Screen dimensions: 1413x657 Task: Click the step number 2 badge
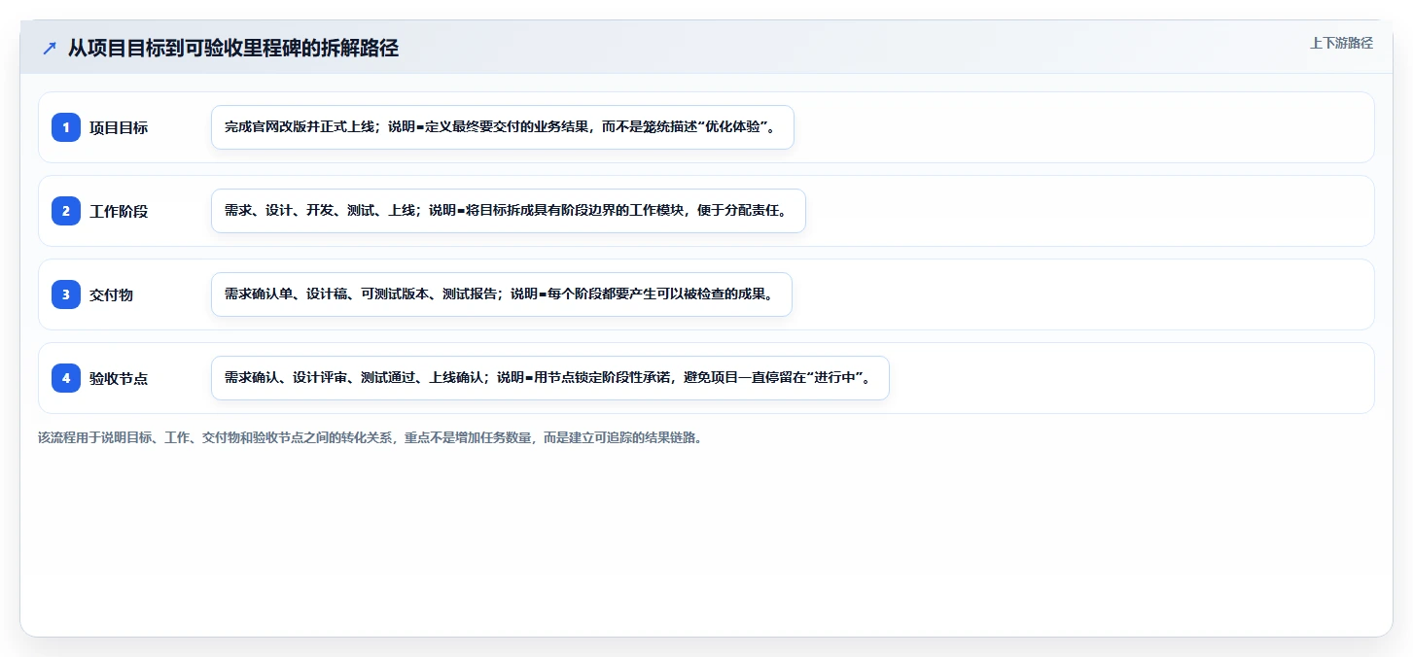pyautogui.click(x=66, y=211)
